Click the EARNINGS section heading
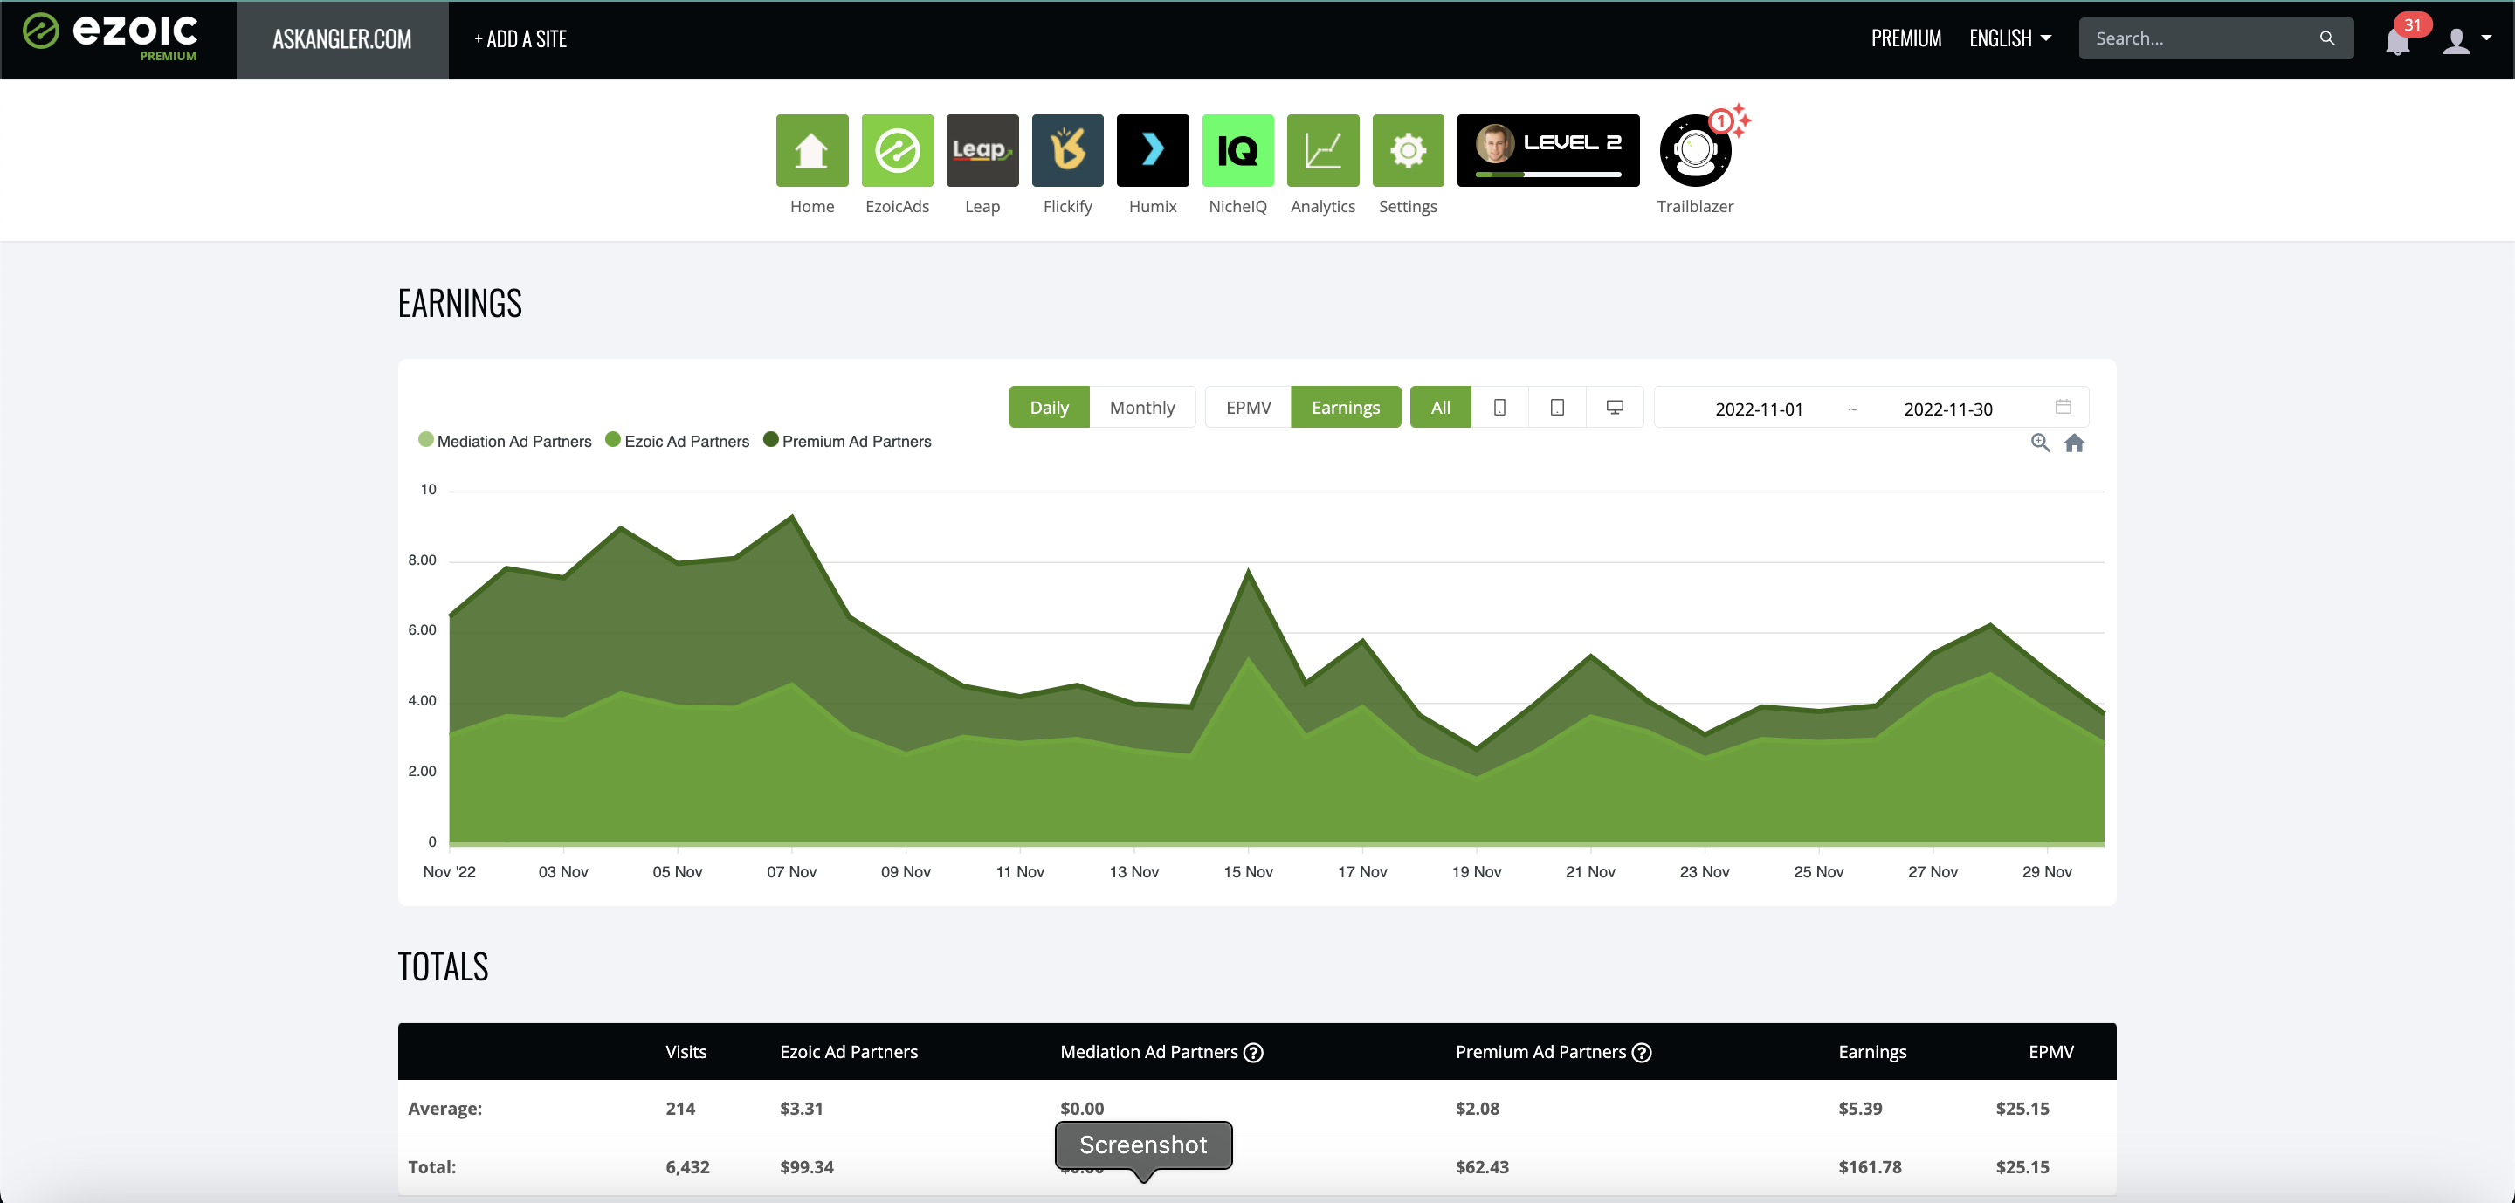This screenshot has width=2515, height=1203. point(460,304)
